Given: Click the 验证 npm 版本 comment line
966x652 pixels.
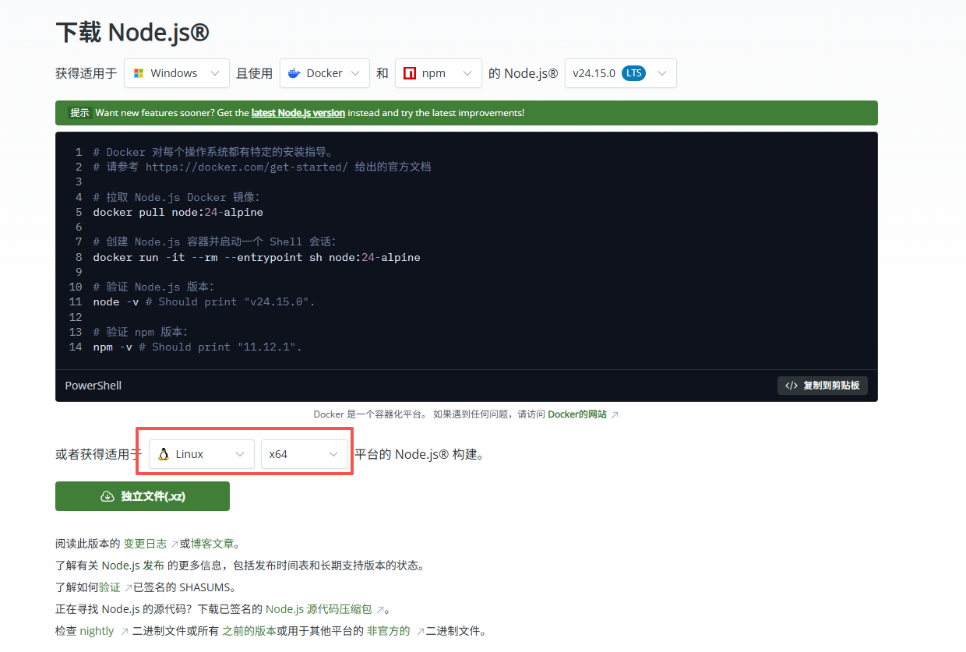Looking at the screenshot, I should pyautogui.click(x=140, y=332).
